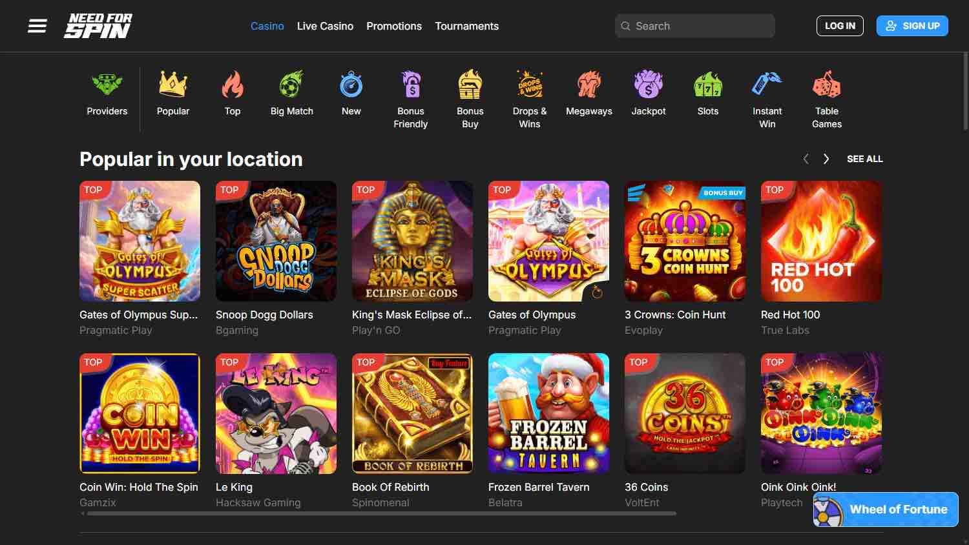Click the "36 Coins" game title

coord(647,487)
